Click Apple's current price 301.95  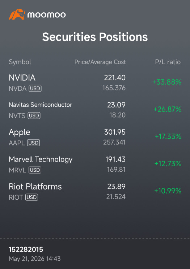click(x=115, y=132)
